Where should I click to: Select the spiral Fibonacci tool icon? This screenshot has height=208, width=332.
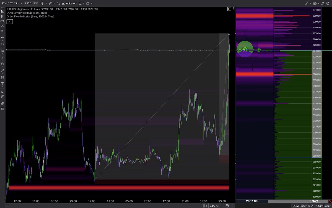click(2, 64)
